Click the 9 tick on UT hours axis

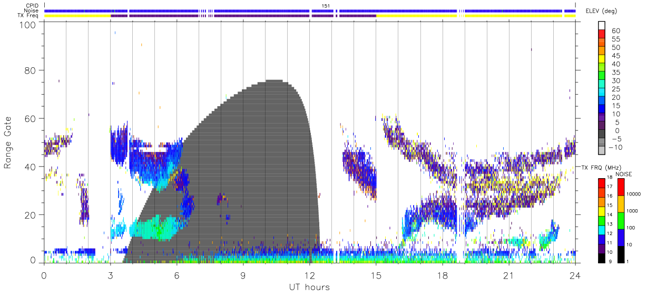pyautogui.click(x=243, y=275)
